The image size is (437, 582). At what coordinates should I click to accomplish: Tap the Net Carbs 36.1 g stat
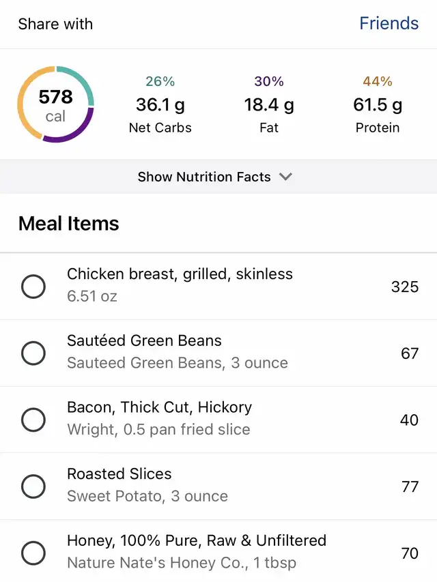point(160,105)
